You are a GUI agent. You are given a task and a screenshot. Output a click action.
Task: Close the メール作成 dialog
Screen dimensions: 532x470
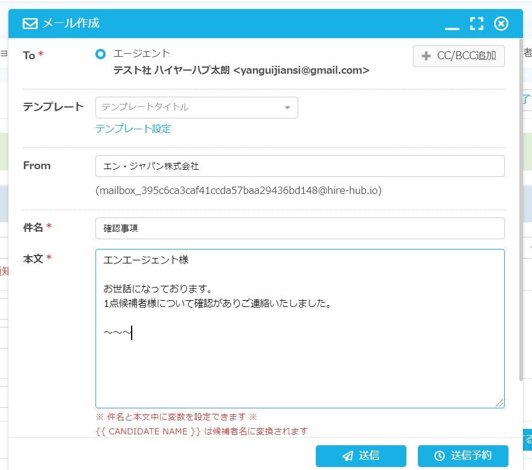point(501,24)
